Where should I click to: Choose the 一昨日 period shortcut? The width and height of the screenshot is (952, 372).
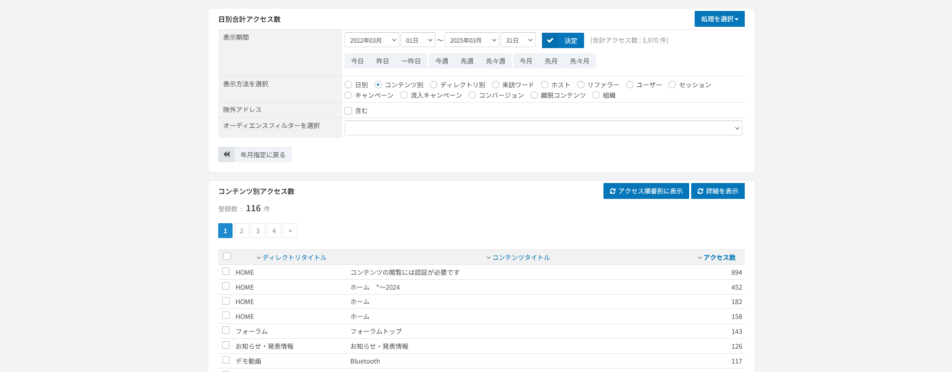point(411,61)
